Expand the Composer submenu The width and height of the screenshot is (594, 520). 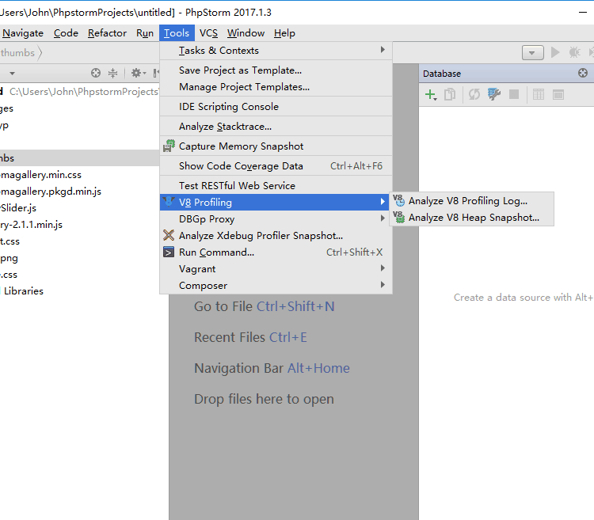point(276,286)
